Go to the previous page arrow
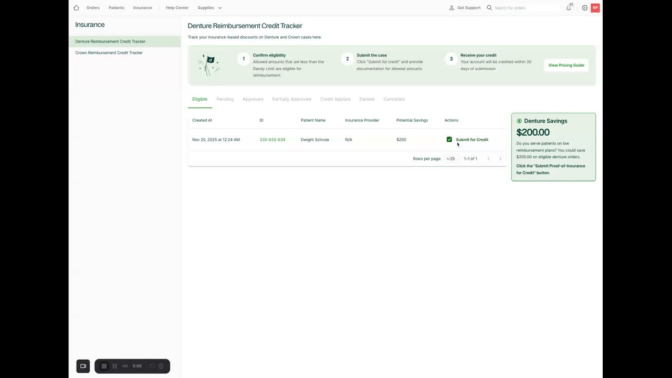672x378 pixels. click(488, 159)
